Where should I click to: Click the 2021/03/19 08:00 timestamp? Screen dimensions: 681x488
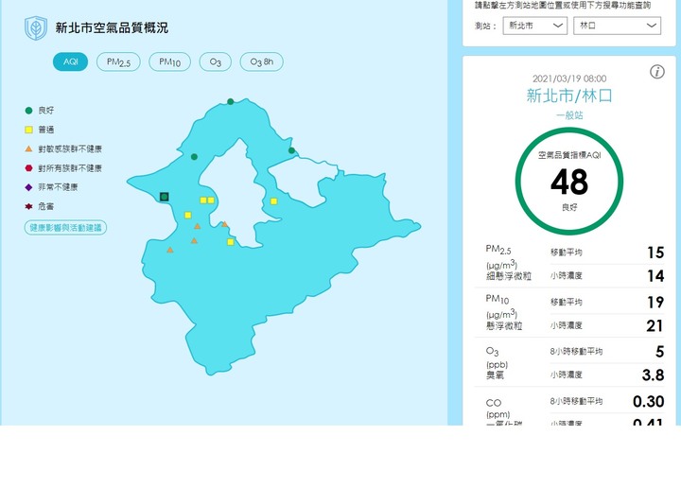pyautogui.click(x=569, y=78)
